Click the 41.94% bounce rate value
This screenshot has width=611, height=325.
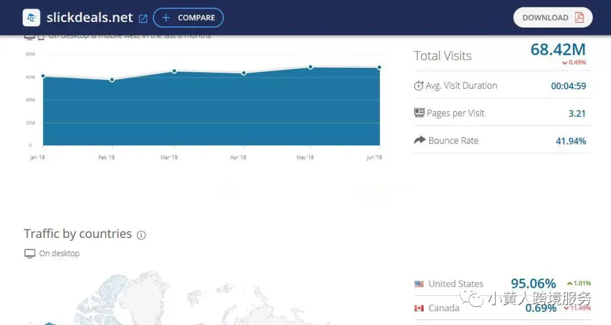point(571,141)
